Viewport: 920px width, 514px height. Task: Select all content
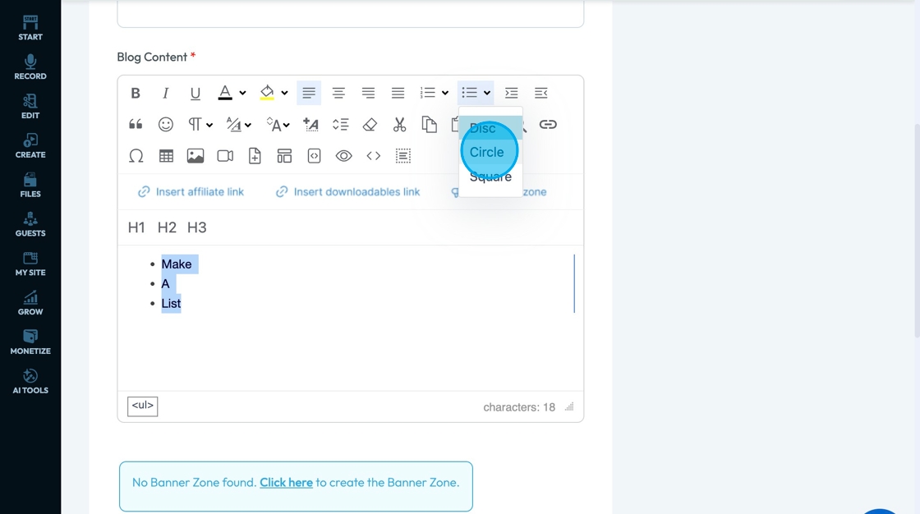403,156
